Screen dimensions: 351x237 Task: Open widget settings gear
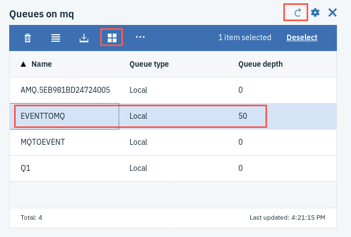[315, 12]
